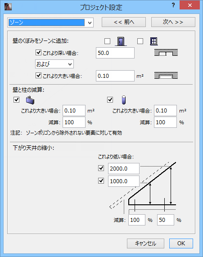Toggle the 1000.0 ceiling height checkbox
203x257 pixels.
(101, 181)
